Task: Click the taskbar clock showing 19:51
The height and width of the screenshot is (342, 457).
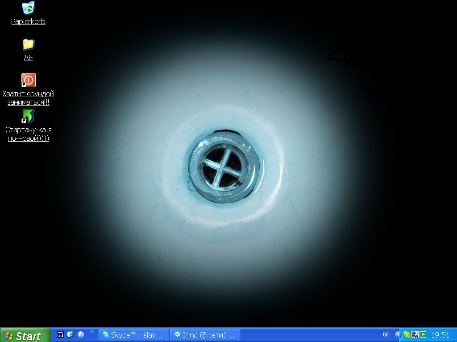Action: click(440, 335)
